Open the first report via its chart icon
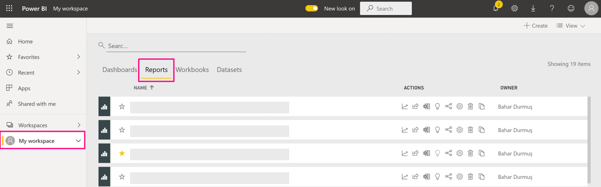This screenshot has height=187, width=601. [104, 106]
